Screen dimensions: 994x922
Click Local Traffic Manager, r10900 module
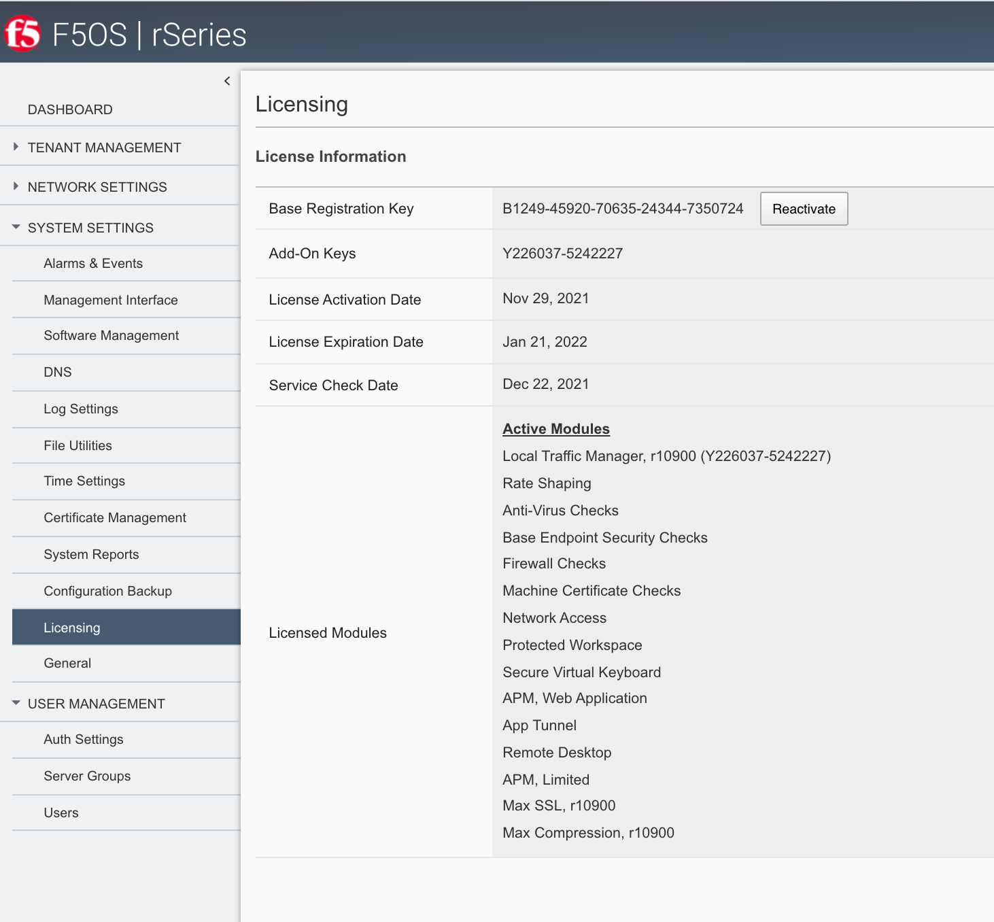666,456
